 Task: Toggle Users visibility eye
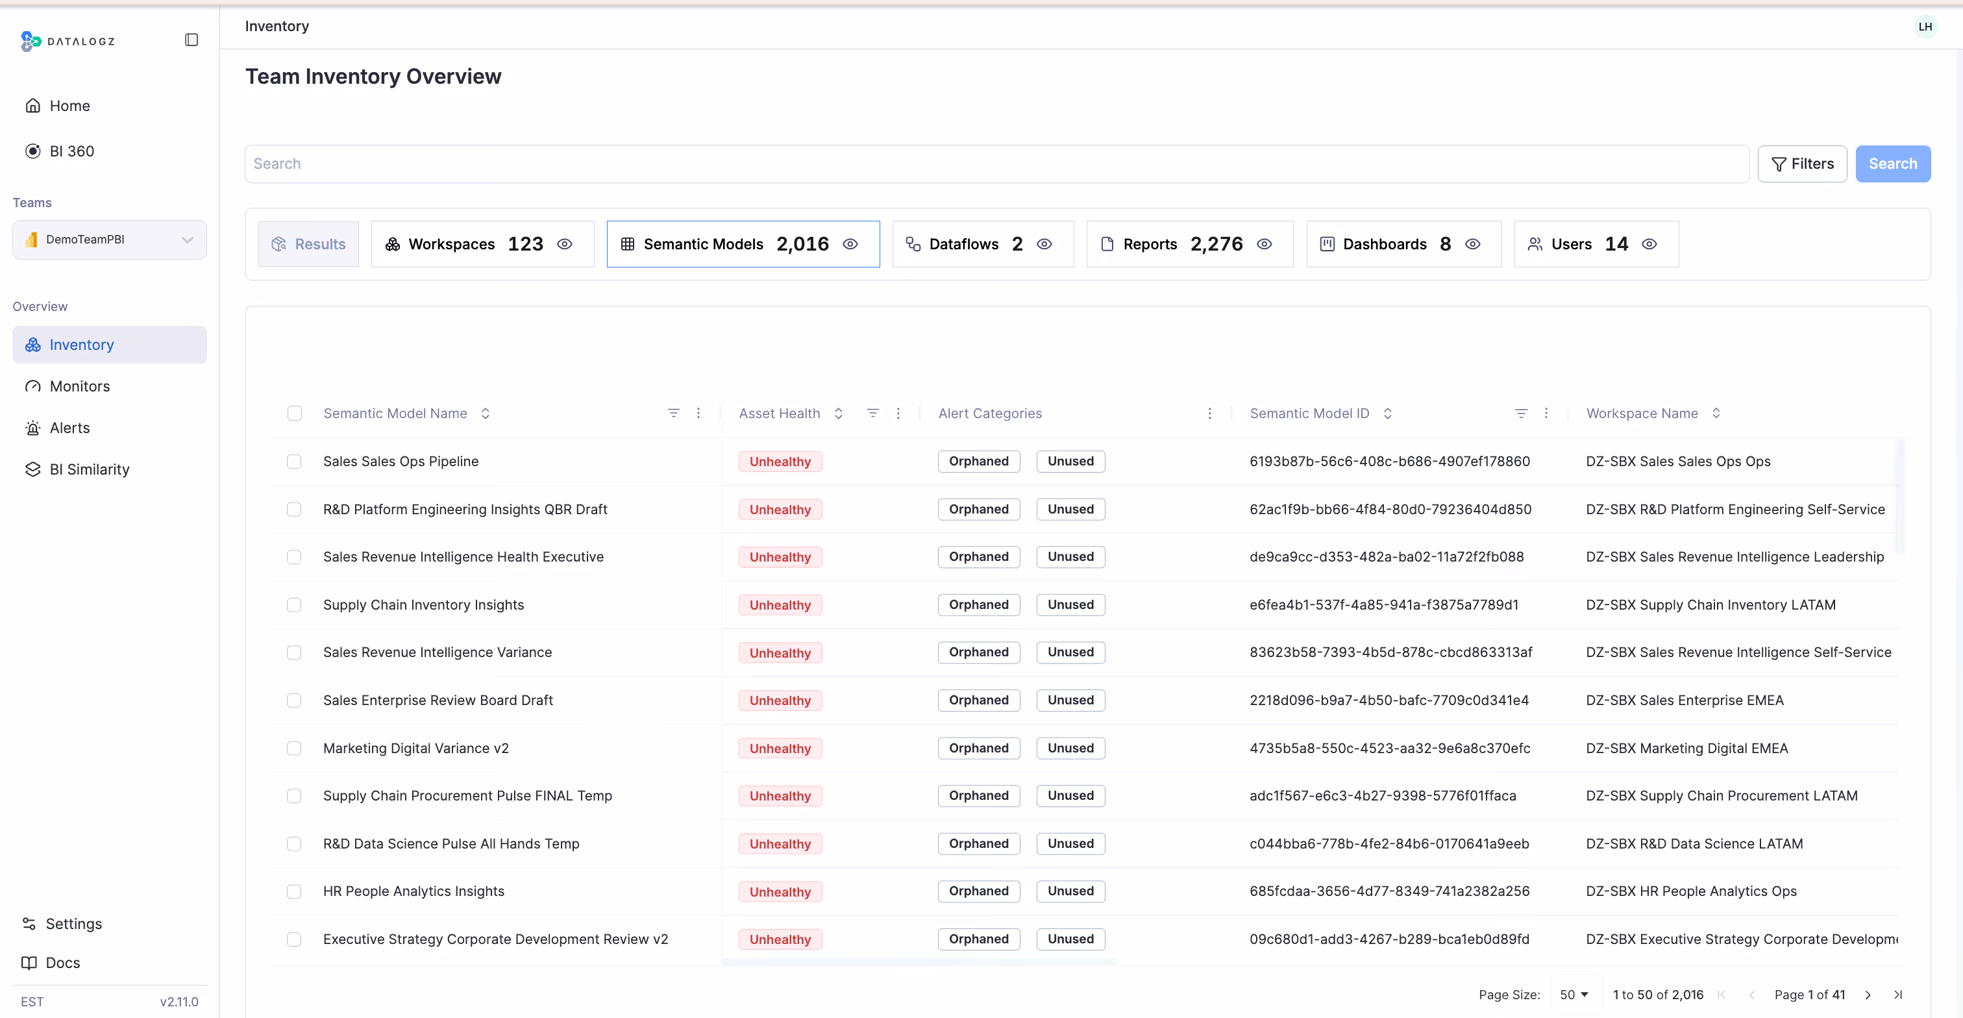[1649, 244]
